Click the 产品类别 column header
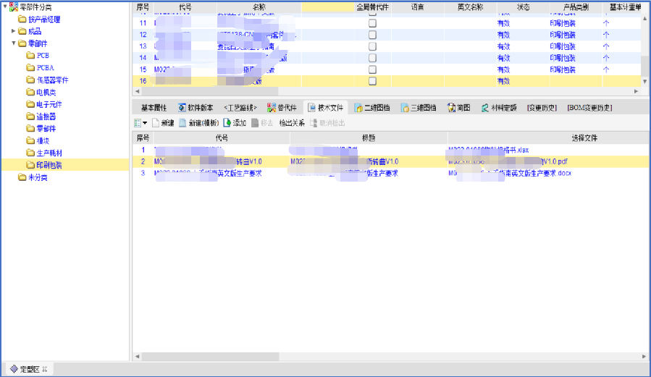 (576, 7)
